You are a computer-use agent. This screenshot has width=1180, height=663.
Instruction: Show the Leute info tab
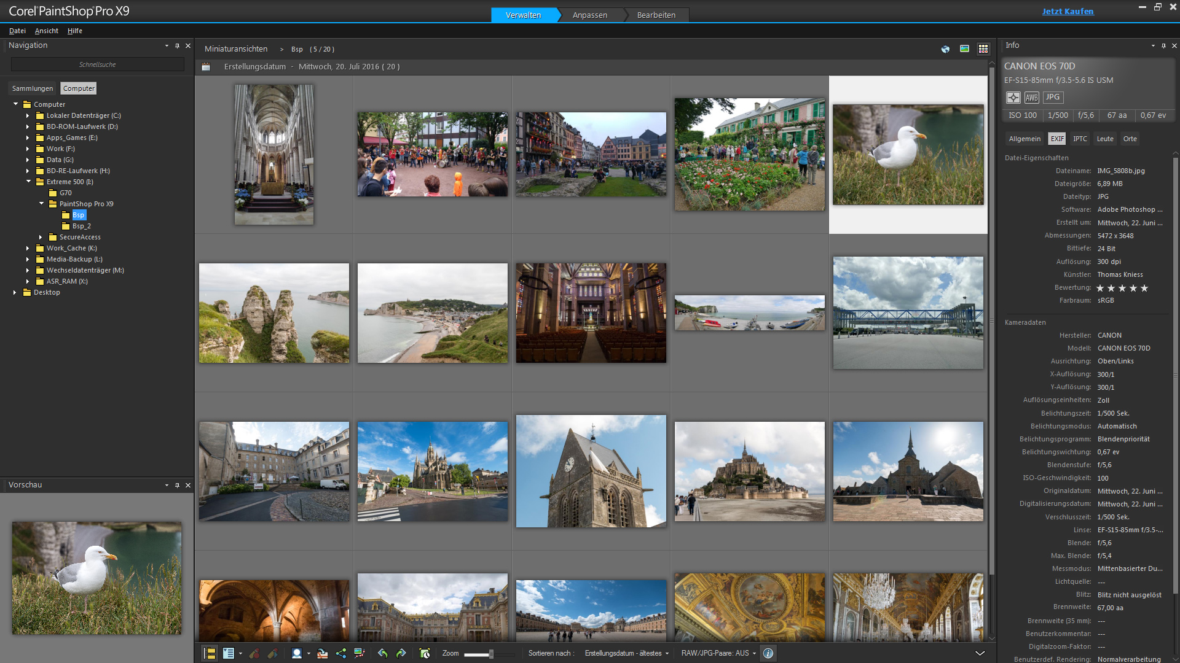1105,139
